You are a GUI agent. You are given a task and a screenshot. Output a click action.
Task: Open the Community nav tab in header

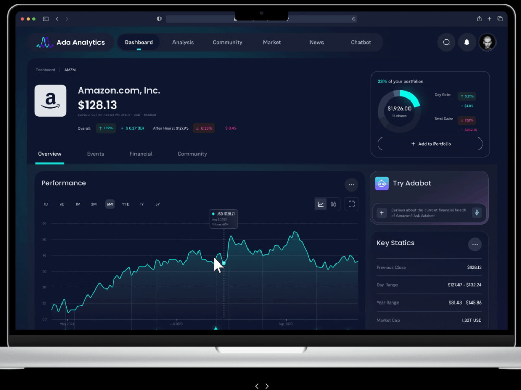click(227, 43)
